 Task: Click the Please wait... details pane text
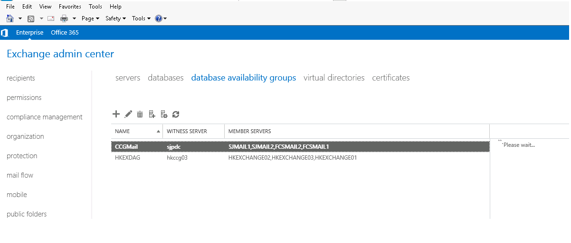point(519,145)
